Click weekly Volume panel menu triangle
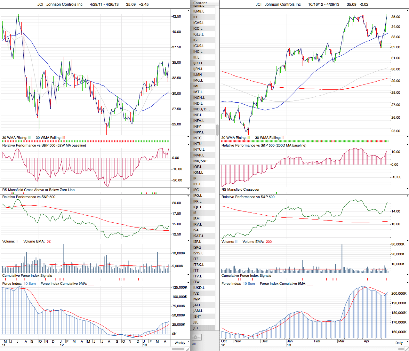The height and width of the screenshot is (351, 409). pos(188,241)
